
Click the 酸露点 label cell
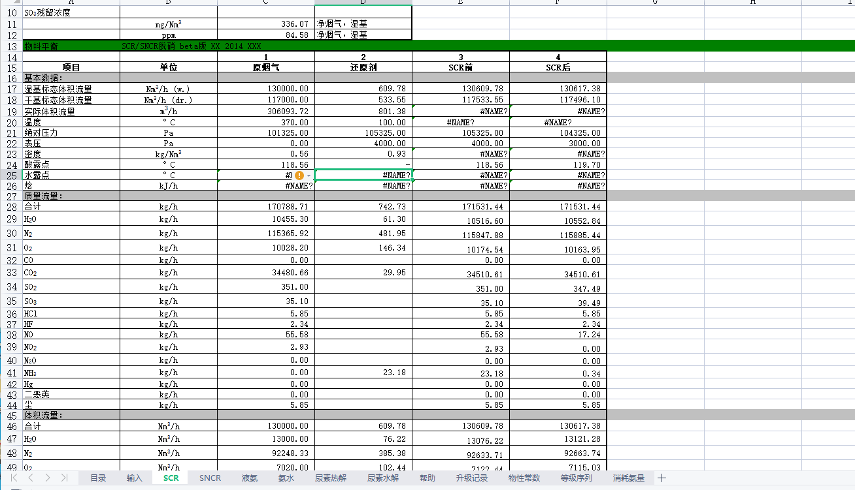point(71,164)
